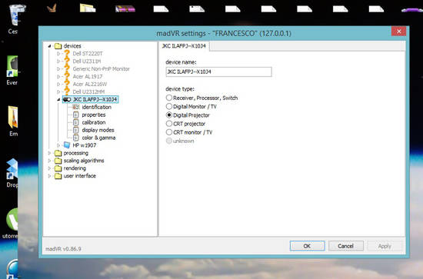This screenshot has width=423, height=279.
Task: Select CRT monitor / TV device type
Action: coord(169,132)
